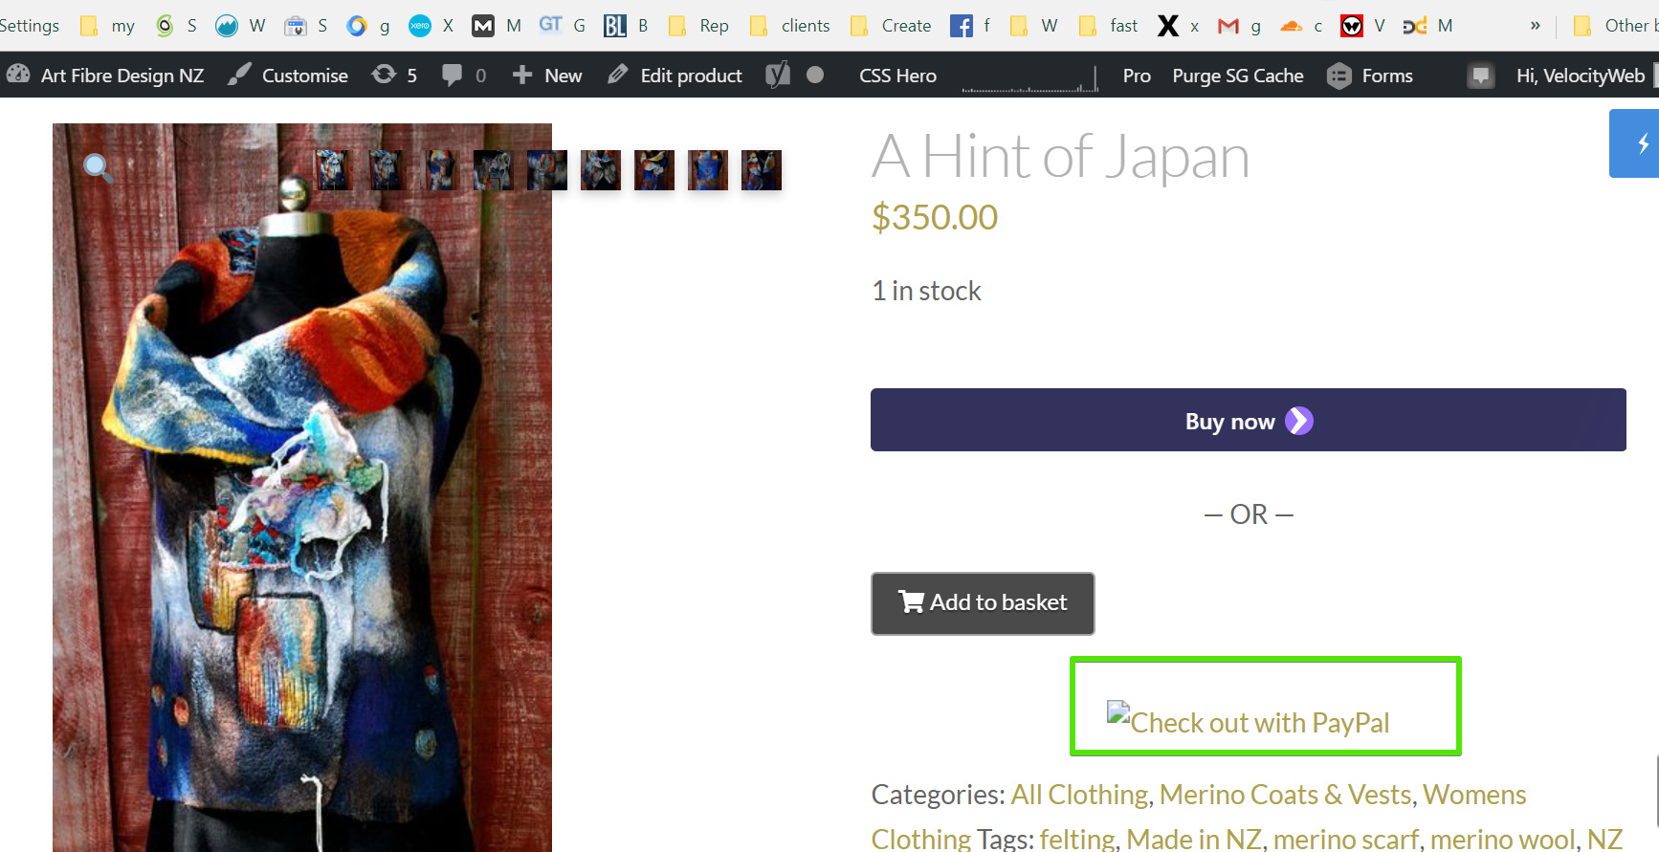Image resolution: width=1659 pixels, height=852 pixels.
Task: Expand the clients bookmark folder
Action: (790, 26)
